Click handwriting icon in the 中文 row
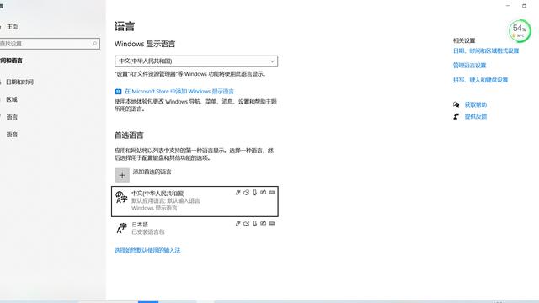This screenshot has width=539, height=303. [x=263, y=193]
